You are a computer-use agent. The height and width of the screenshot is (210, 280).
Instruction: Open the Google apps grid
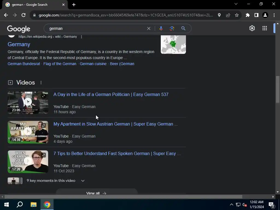pyautogui.click(x=265, y=28)
